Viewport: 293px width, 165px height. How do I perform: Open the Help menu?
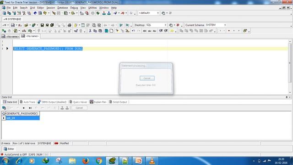pyautogui.click(x=114, y=8)
